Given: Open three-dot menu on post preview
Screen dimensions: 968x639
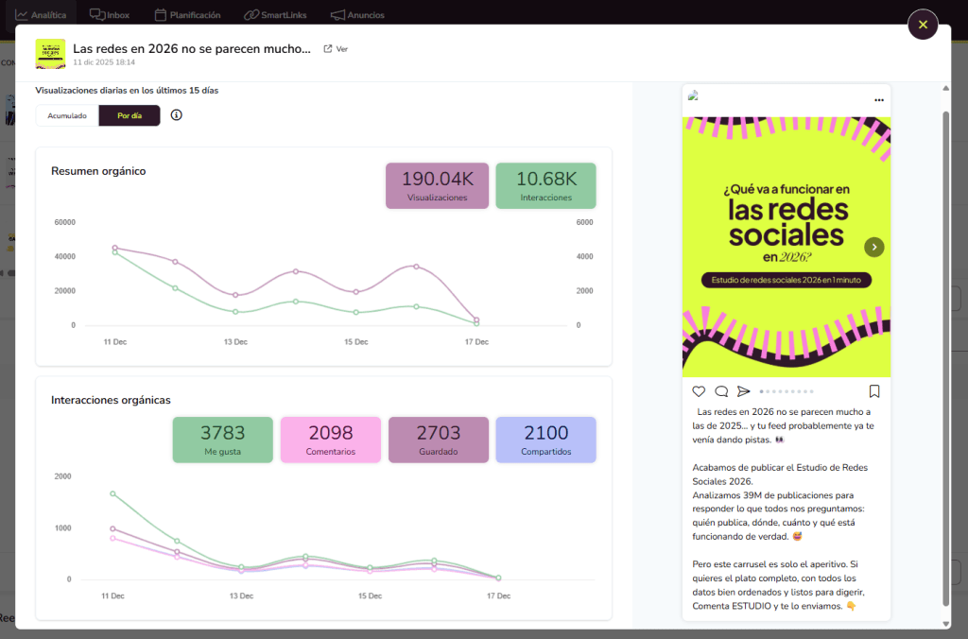Looking at the screenshot, I should point(878,99).
